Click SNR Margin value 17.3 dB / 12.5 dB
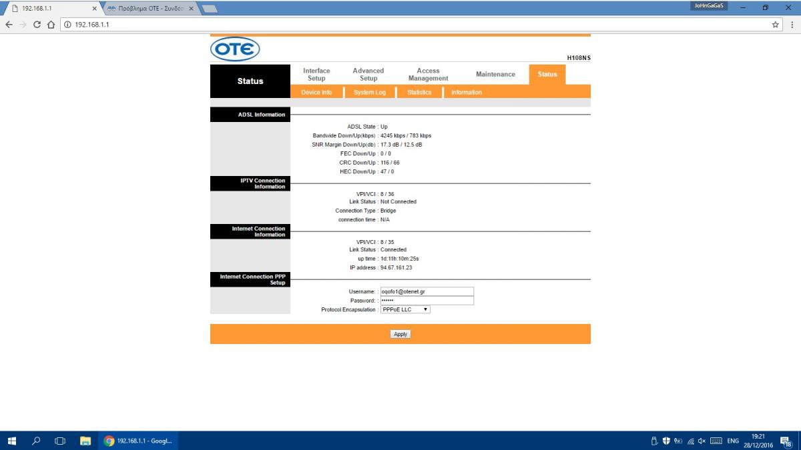 (401, 145)
